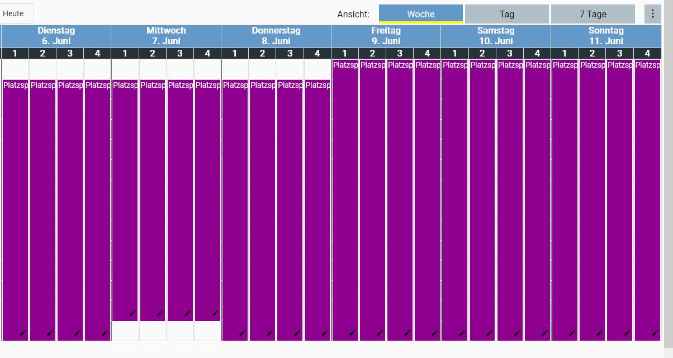Image resolution: width=673 pixels, height=358 pixels.
Task: Click empty top slot for Dienstag court 2
Action: pos(42,69)
